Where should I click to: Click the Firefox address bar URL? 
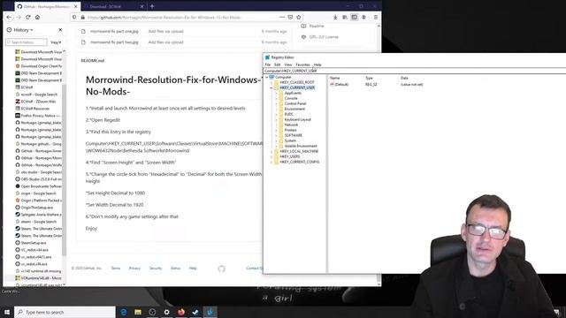[164, 18]
